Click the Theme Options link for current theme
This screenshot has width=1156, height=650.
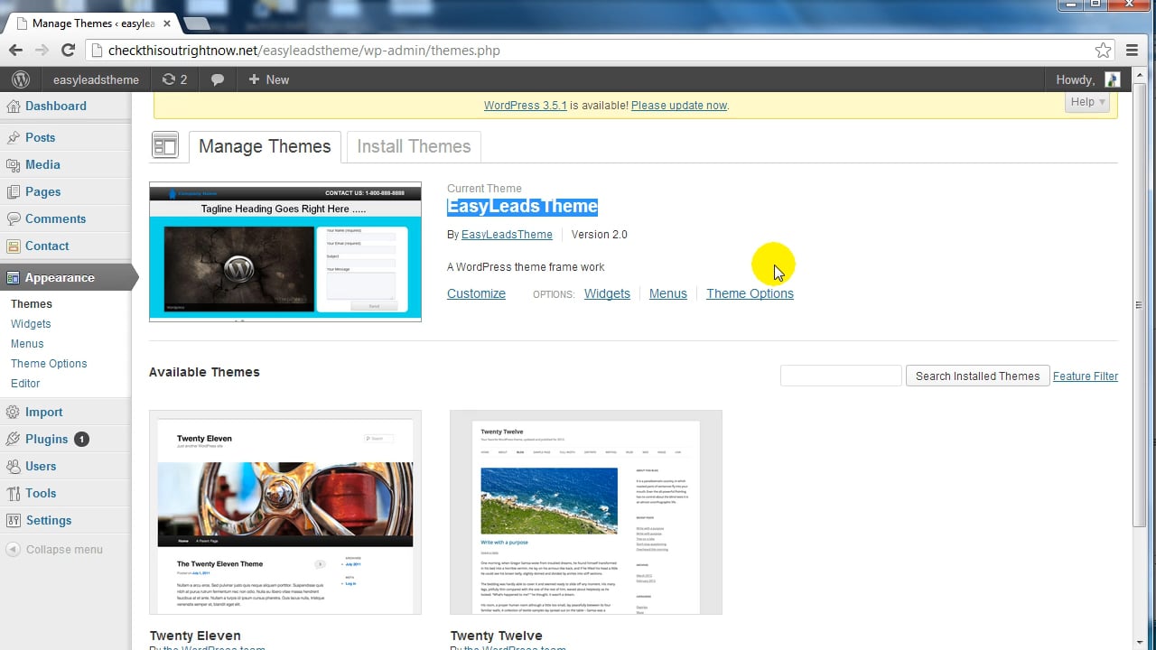[750, 293]
